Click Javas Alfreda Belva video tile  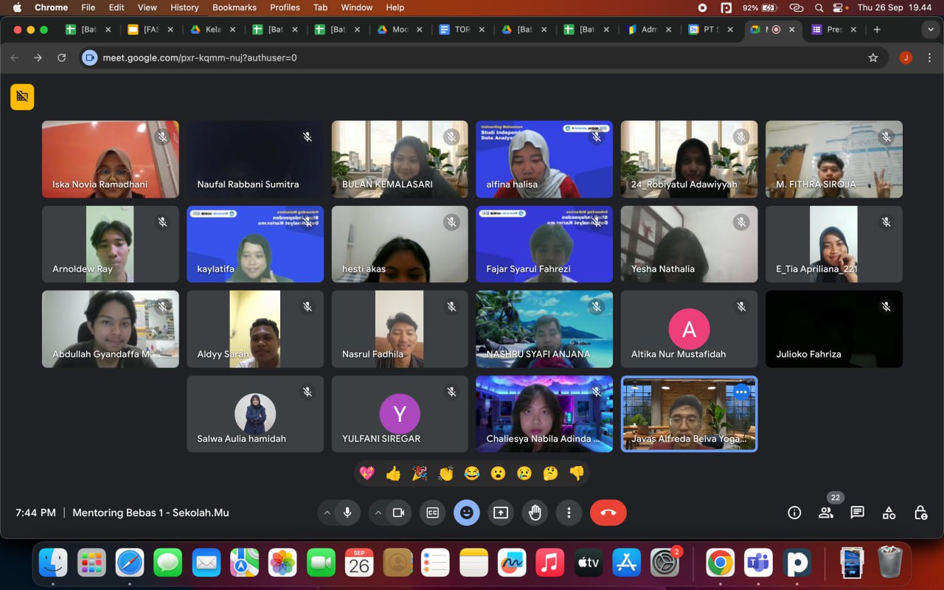pos(689,414)
